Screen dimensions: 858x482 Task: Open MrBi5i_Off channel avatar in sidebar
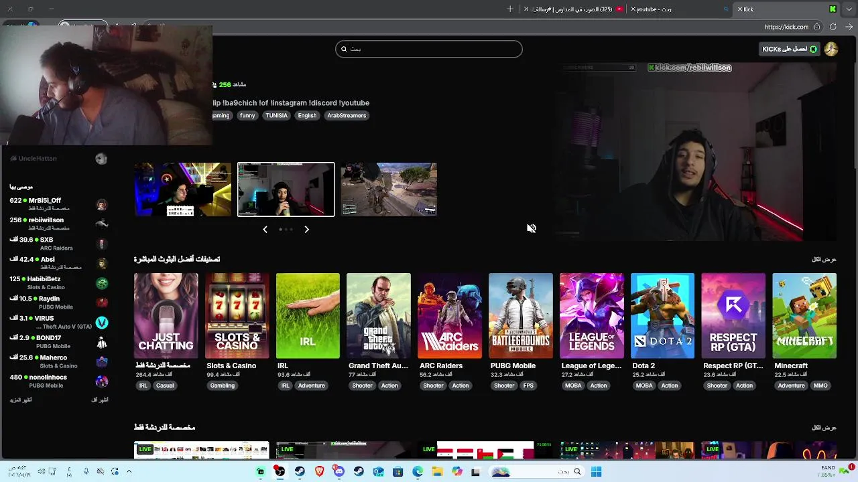[x=101, y=205]
